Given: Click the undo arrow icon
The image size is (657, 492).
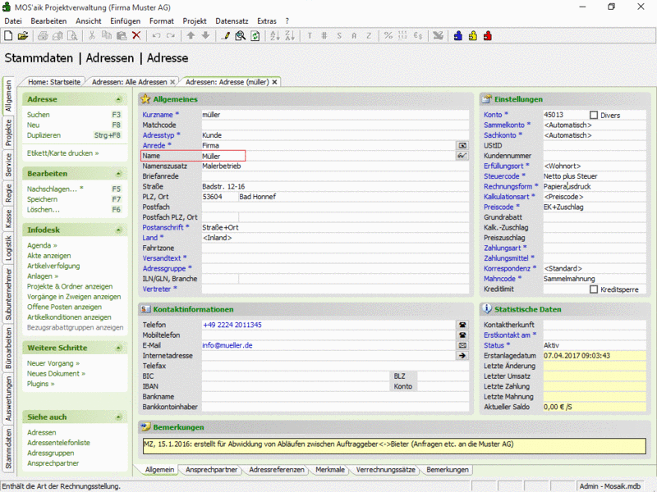Looking at the screenshot, I should 156,36.
